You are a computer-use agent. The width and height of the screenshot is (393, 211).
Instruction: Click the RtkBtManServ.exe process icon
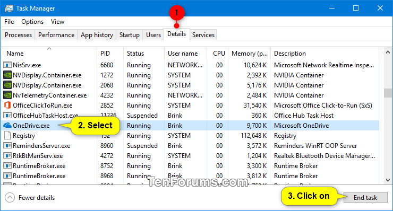pyautogui.click(x=7, y=156)
